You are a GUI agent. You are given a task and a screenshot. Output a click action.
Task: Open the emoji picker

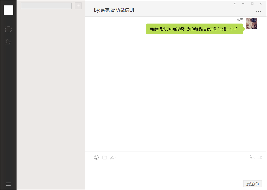point(96,157)
